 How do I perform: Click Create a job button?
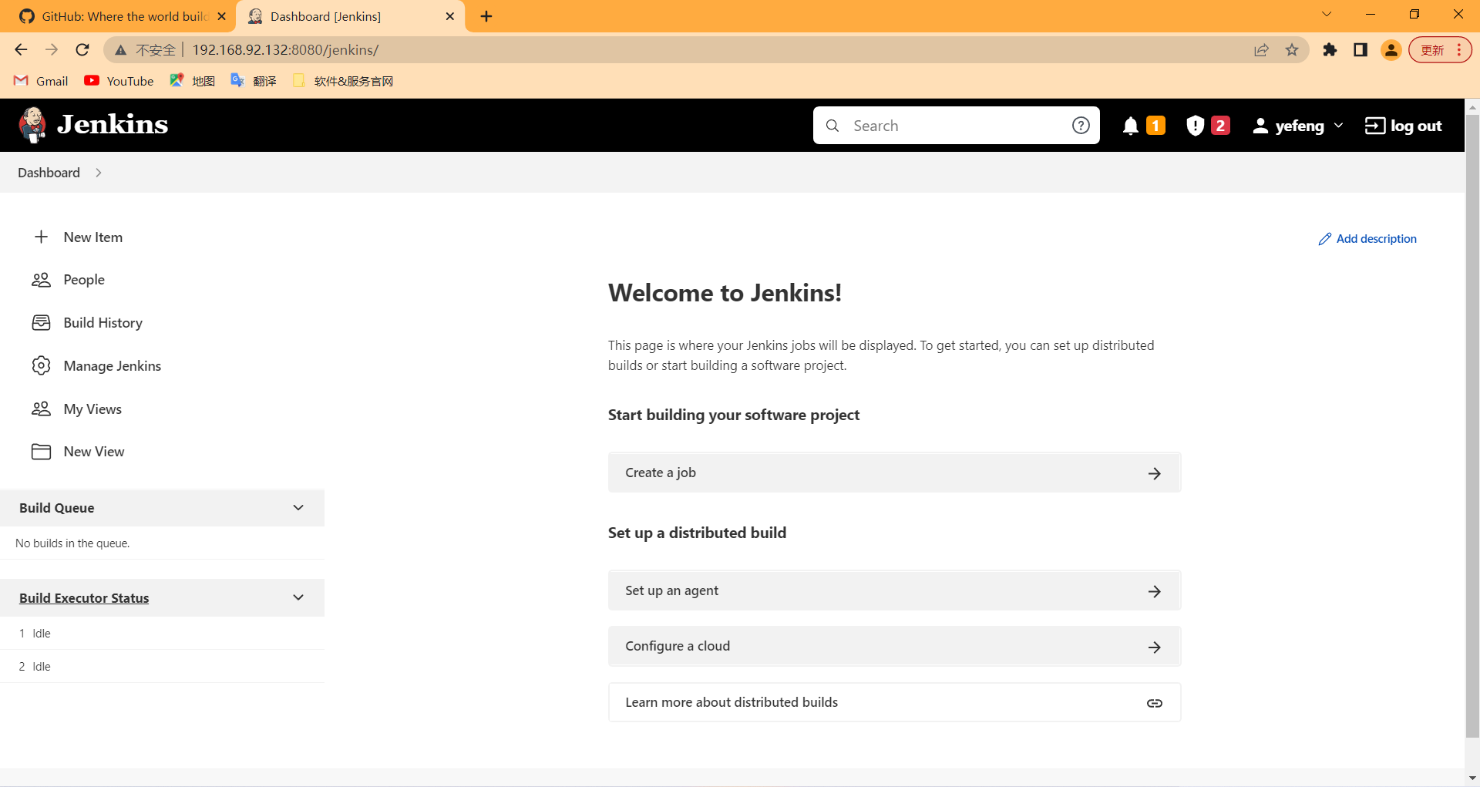point(894,473)
